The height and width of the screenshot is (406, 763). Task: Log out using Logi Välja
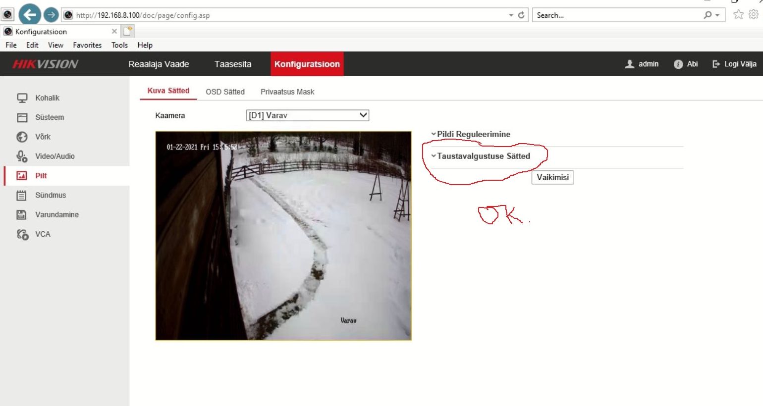734,64
